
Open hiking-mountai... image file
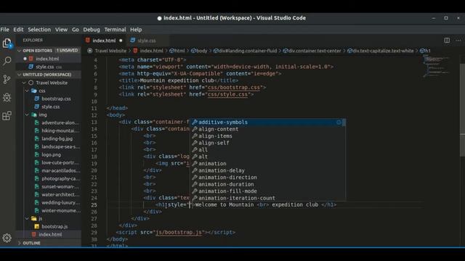pyautogui.click(x=49, y=130)
